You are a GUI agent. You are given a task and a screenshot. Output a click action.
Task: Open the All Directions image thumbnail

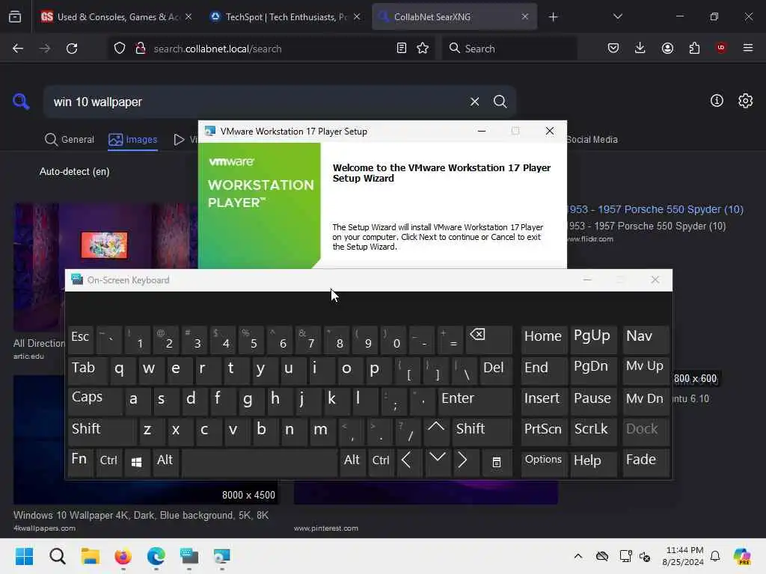105,268
